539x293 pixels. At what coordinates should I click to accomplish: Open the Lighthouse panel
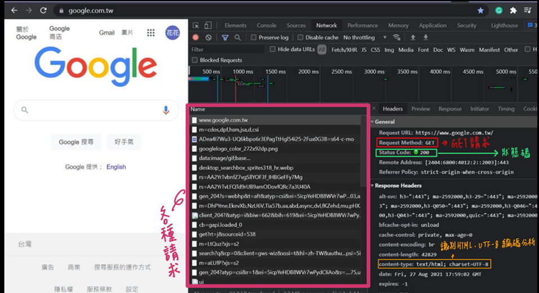tap(504, 25)
